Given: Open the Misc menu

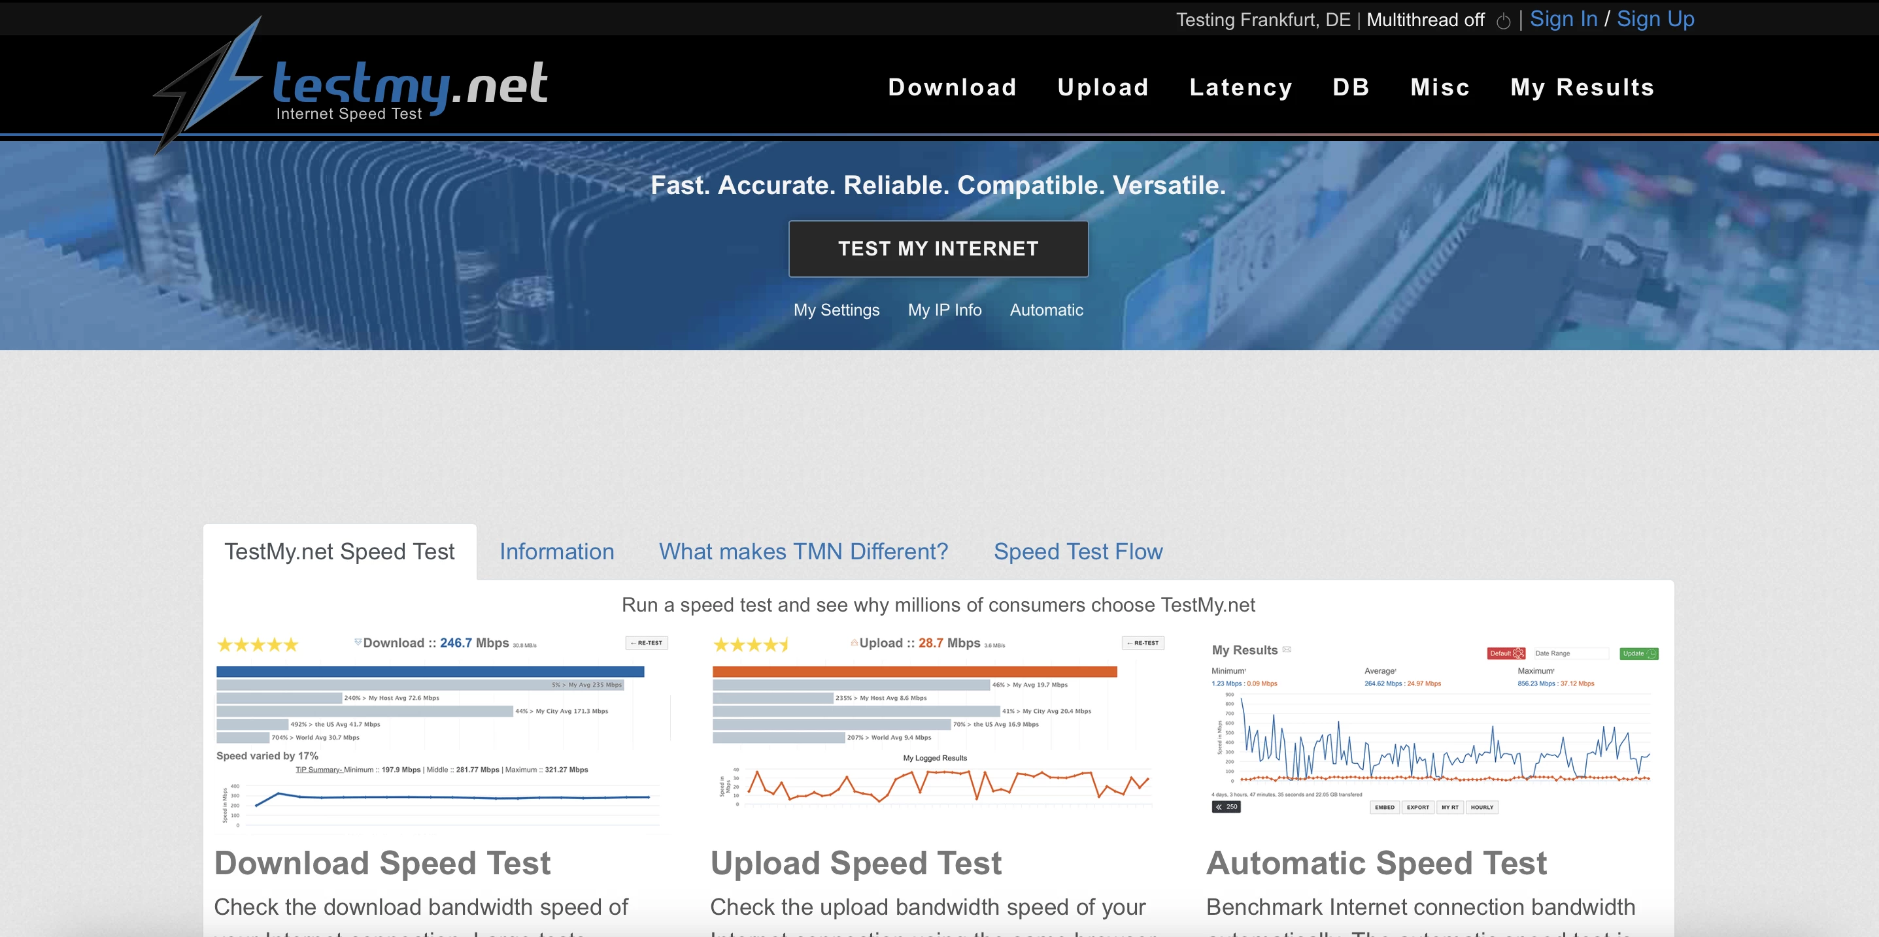Looking at the screenshot, I should click(1440, 88).
